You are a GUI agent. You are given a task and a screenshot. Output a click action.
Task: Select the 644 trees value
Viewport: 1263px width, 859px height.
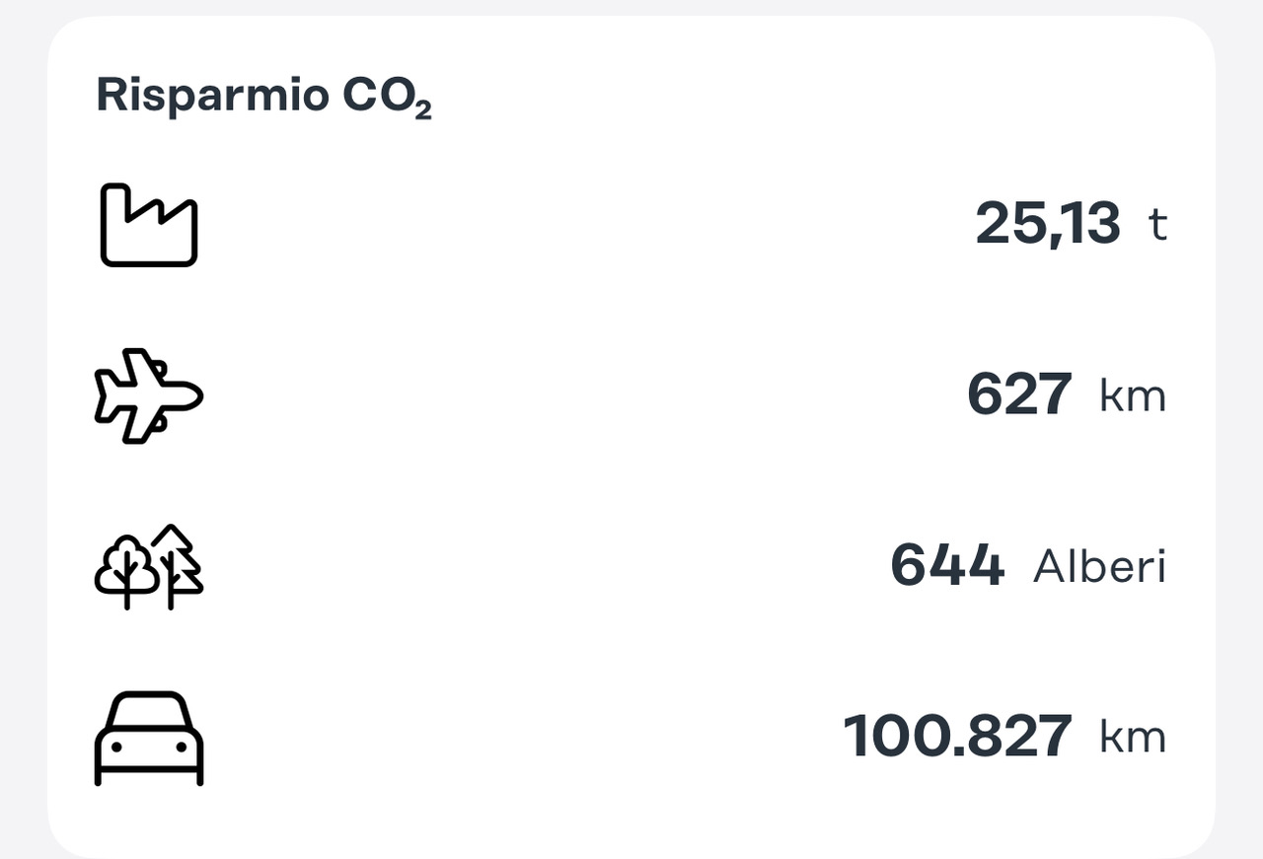pos(947,566)
